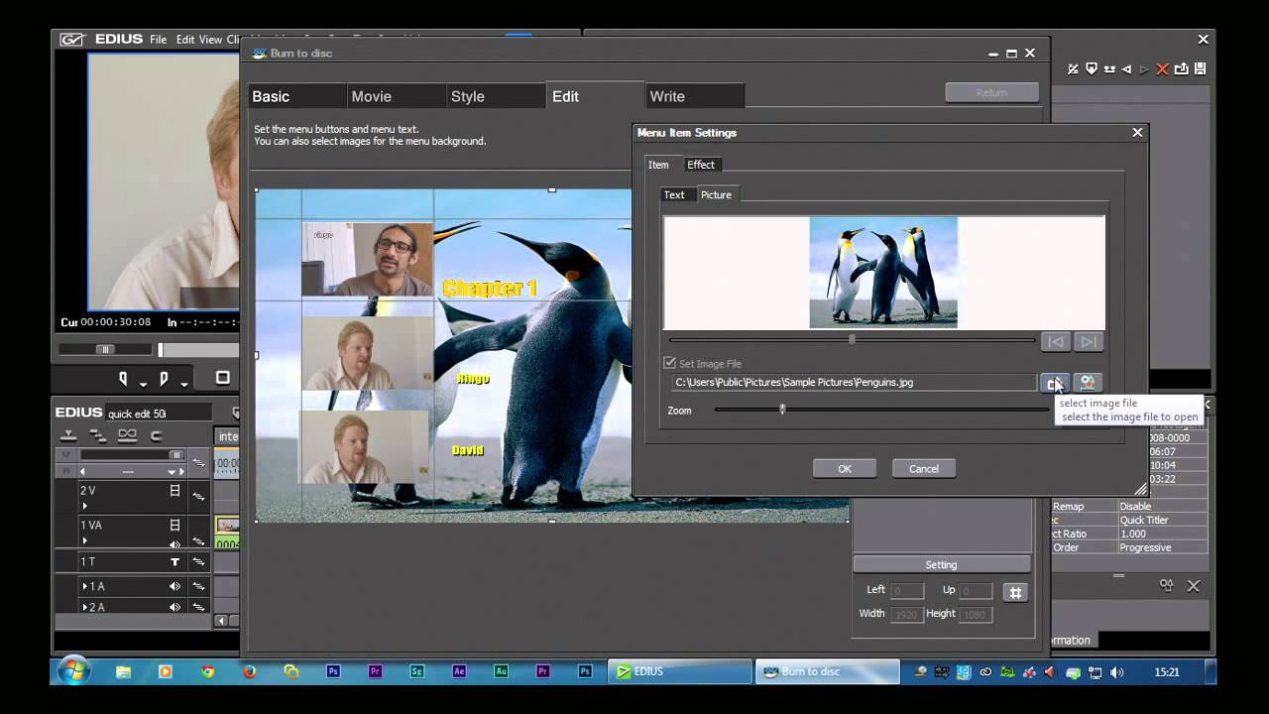The height and width of the screenshot is (714, 1269).
Task: Click the picture preview position slider handle
Action: point(852,340)
